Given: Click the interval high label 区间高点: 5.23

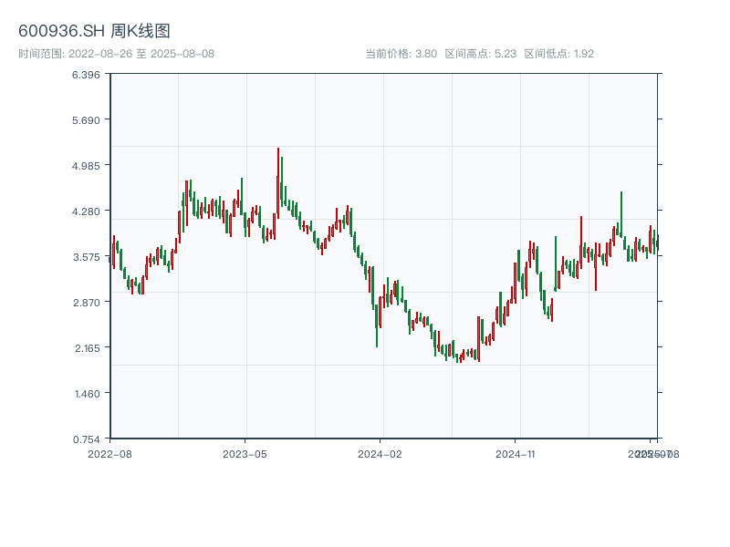Looking at the screenshot, I should coord(481,54).
